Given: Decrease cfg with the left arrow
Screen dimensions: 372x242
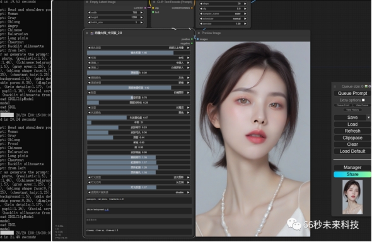Looking at the screenshot, I should point(201,9).
